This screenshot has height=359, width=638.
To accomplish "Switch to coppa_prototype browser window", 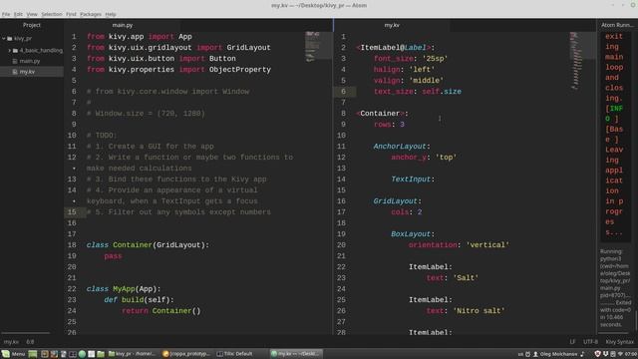I will (186, 354).
